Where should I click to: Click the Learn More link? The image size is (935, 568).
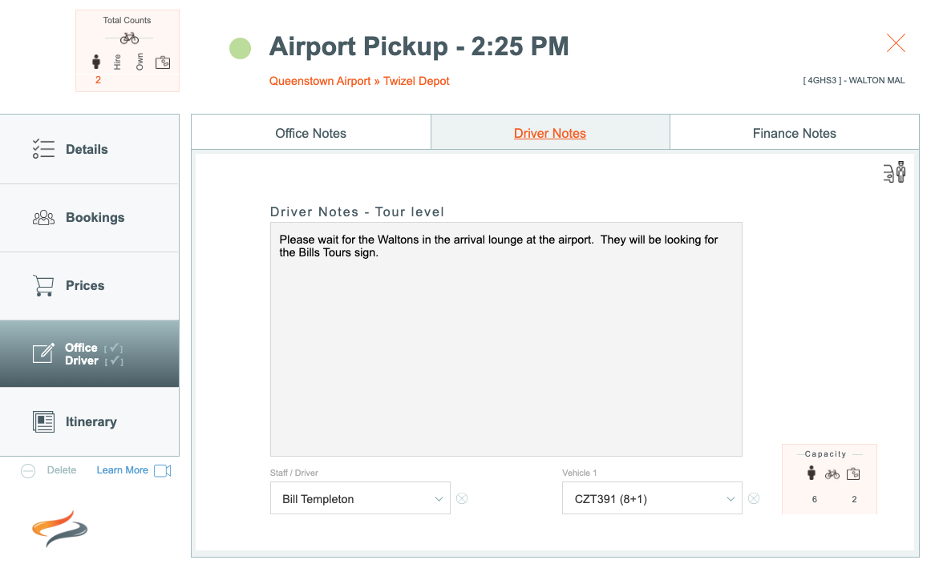coord(122,470)
